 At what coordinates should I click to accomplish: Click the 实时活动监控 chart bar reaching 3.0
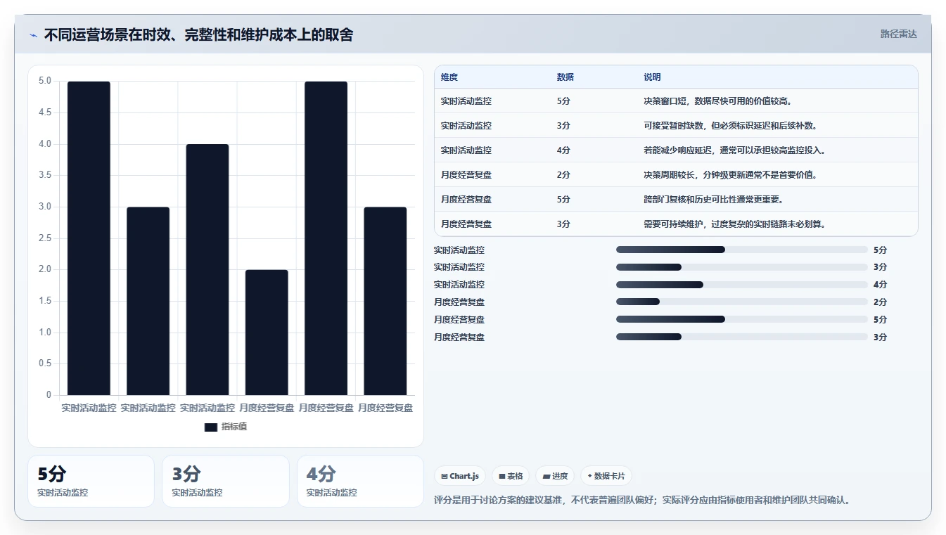pyautogui.click(x=148, y=301)
